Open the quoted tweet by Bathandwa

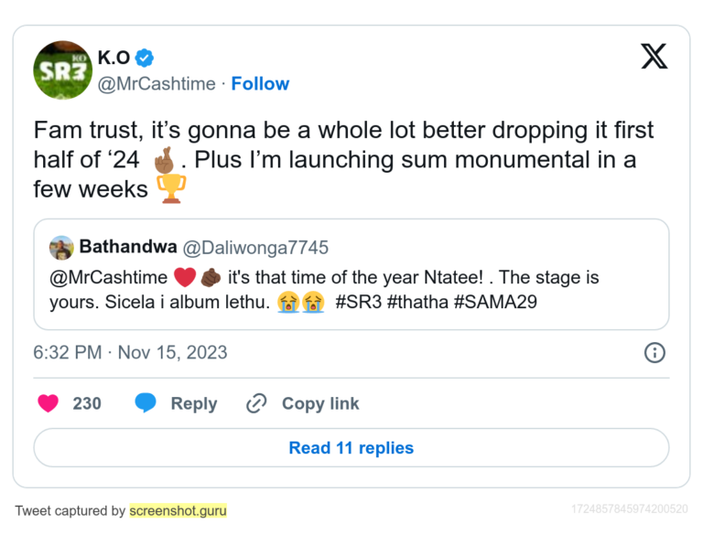pyautogui.click(x=351, y=288)
